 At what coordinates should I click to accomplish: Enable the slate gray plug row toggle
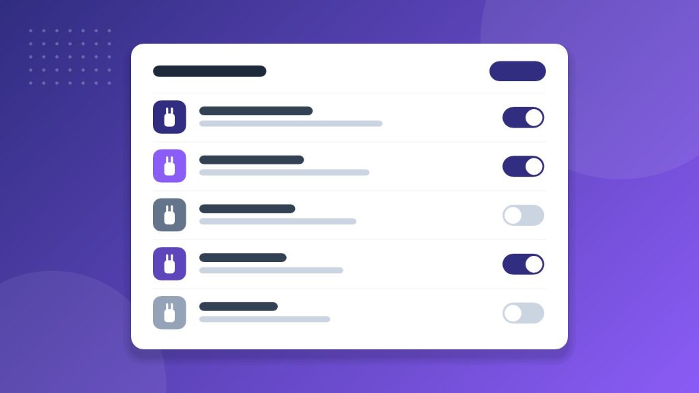point(524,215)
